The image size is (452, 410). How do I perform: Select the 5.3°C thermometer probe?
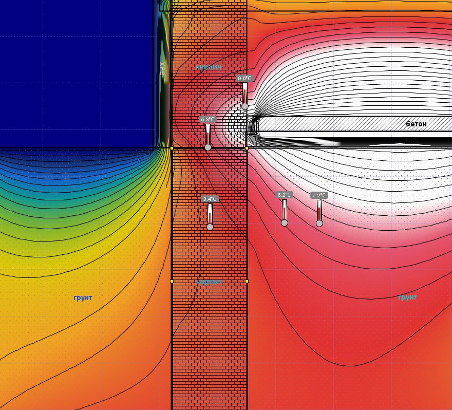pyautogui.click(x=208, y=137)
